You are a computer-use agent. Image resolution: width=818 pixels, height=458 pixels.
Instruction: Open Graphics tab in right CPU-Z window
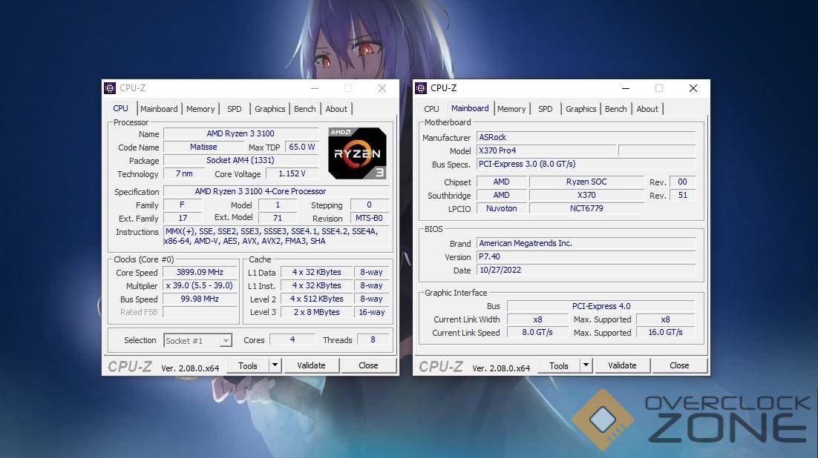click(580, 109)
